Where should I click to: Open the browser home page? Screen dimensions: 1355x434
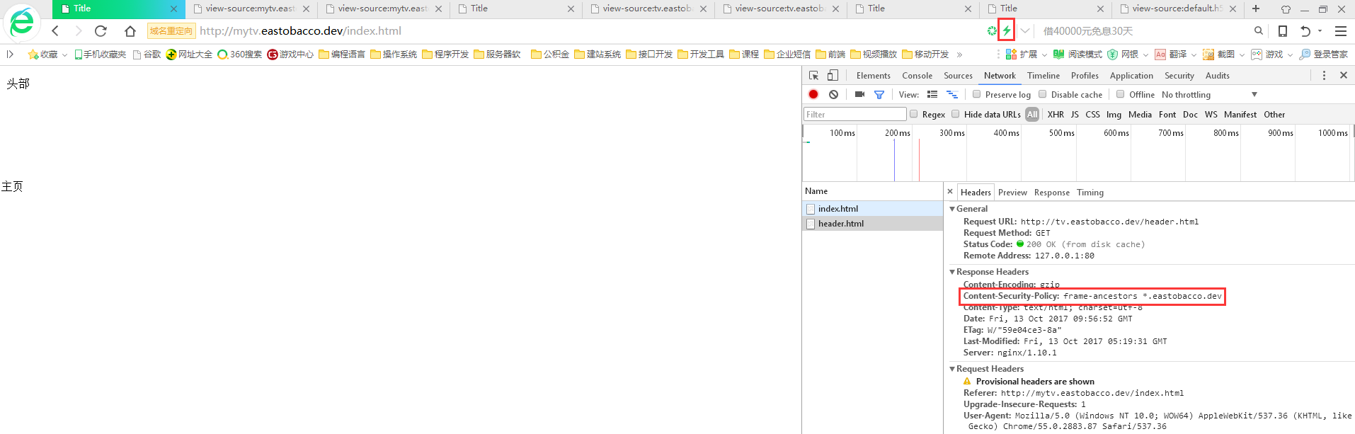[x=130, y=31]
